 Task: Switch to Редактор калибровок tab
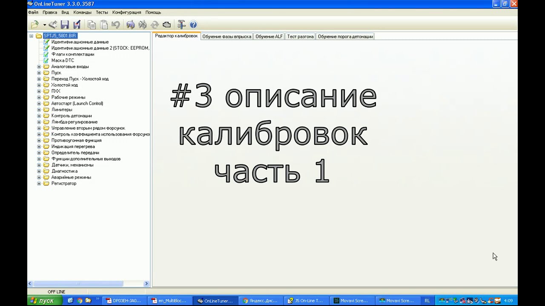(176, 36)
